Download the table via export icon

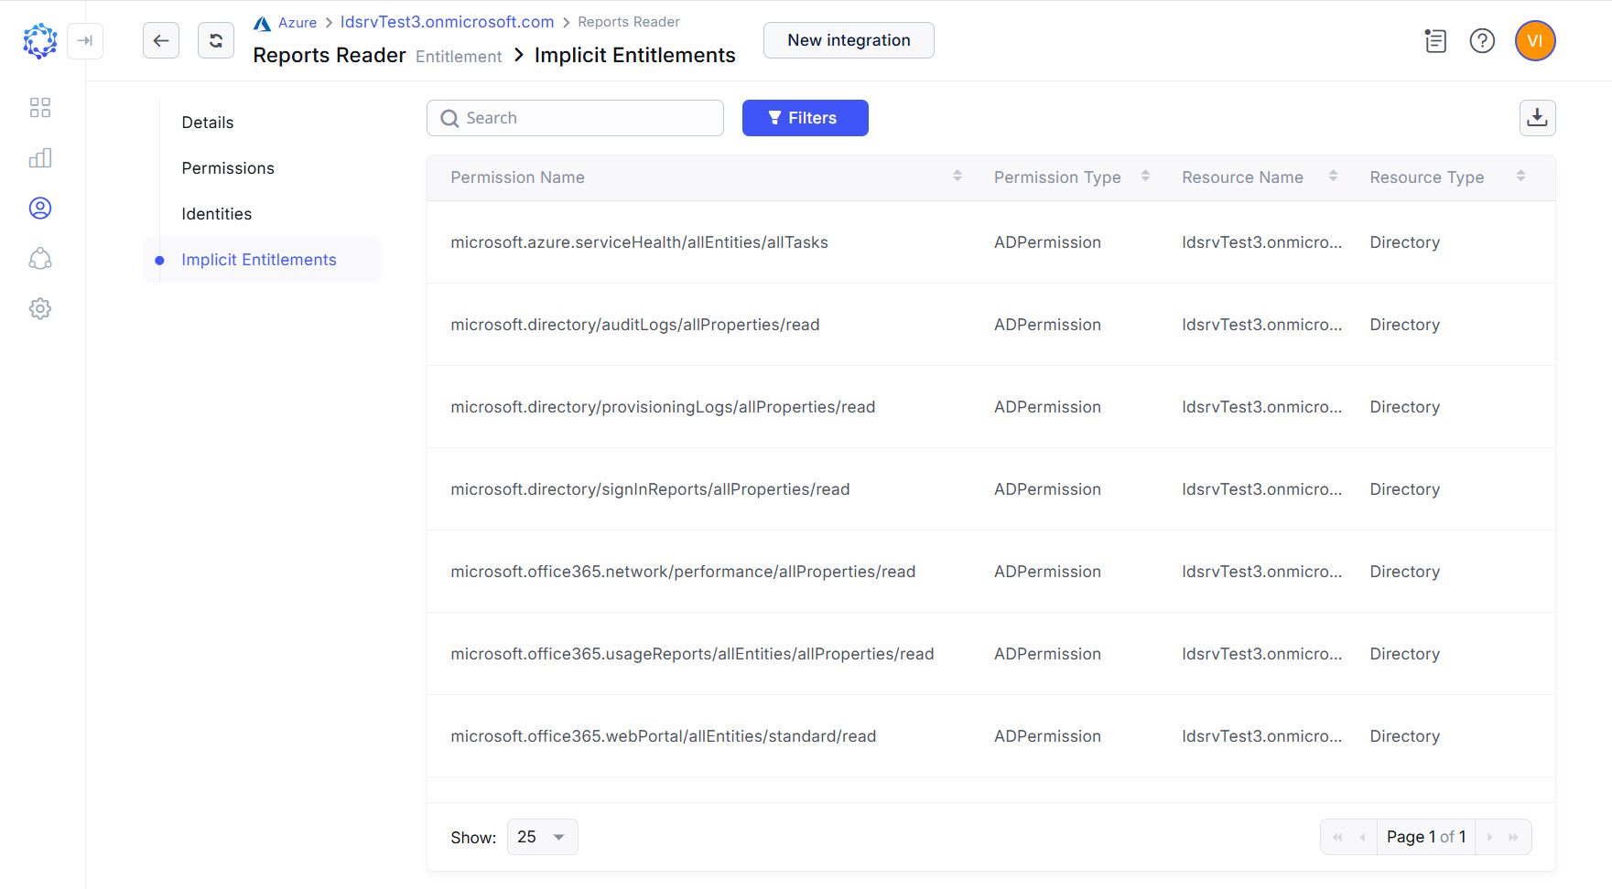(x=1537, y=118)
